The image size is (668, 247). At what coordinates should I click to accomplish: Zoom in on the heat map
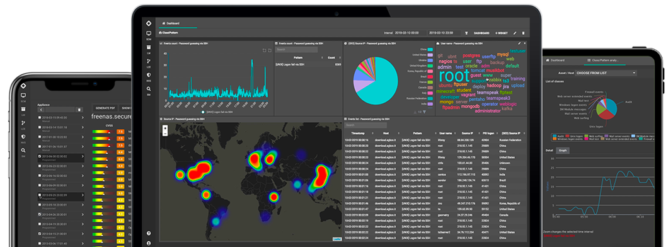pyautogui.click(x=165, y=128)
